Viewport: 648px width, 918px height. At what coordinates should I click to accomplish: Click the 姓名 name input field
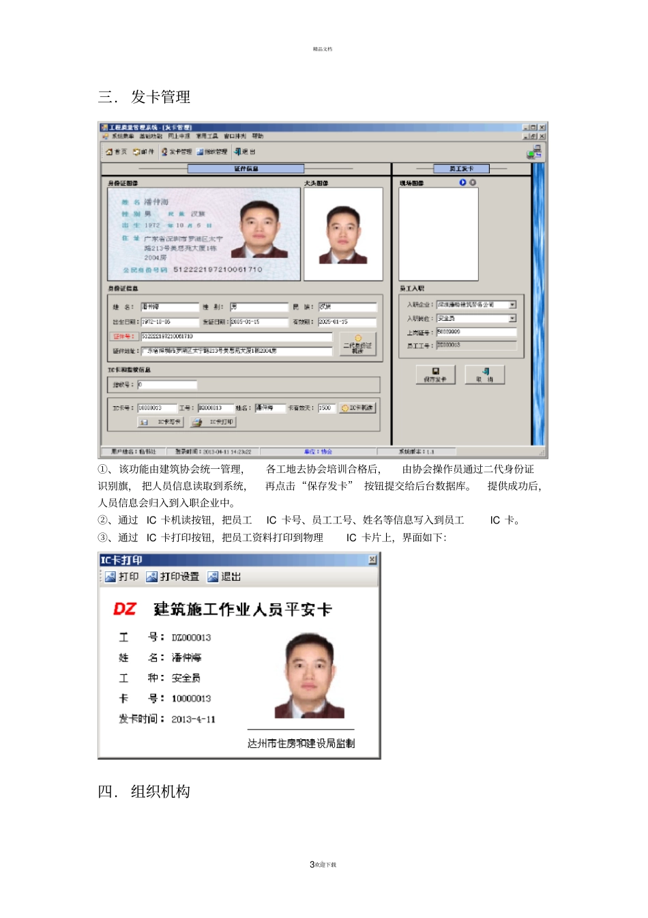click(170, 307)
